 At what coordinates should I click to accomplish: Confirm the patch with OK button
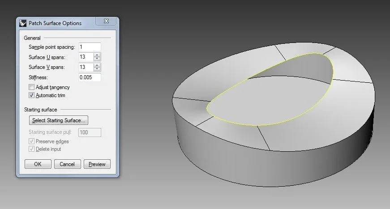click(38, 164)
